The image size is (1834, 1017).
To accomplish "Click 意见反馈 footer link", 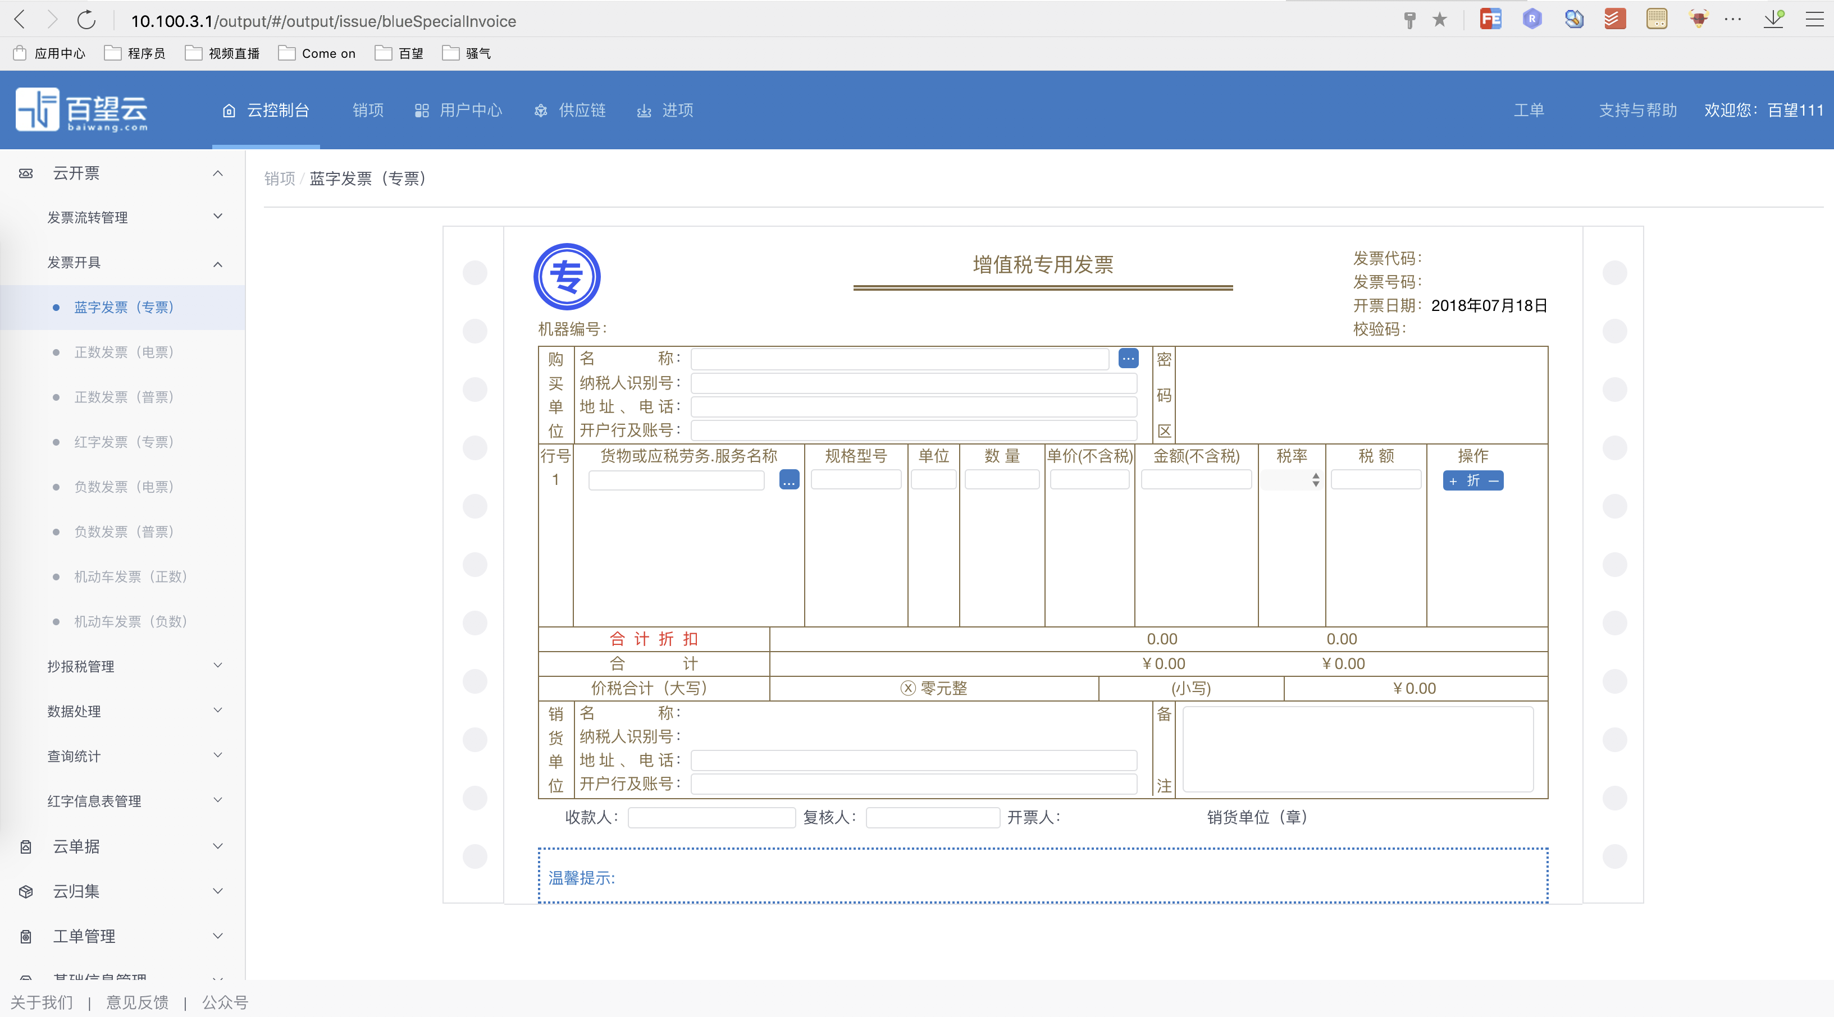I will 138,1003.
